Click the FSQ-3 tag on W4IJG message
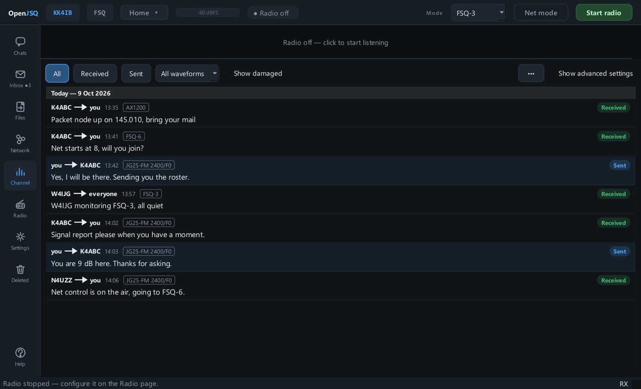This screenshot has width=641, height=389. (151, 194)
